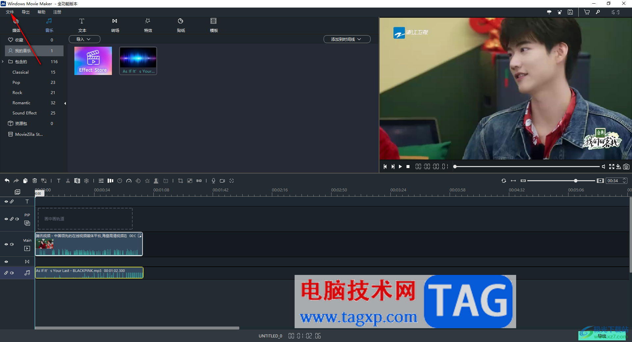Jump to the previous frame
The image size is (632, 342).
(x=385, y=167)
